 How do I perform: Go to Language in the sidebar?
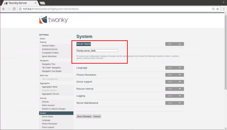coord(46,120)
